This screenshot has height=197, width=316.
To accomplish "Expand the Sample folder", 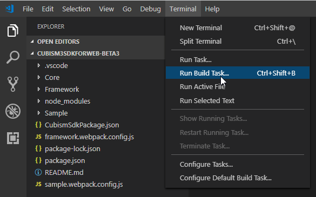I will point(56,113).
